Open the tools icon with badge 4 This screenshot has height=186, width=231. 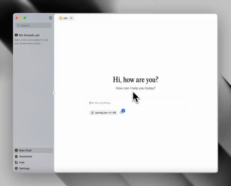point(122,112)
